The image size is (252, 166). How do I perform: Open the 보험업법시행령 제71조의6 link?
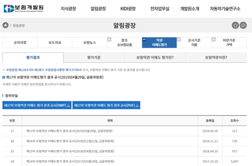[x=62, y=70]
